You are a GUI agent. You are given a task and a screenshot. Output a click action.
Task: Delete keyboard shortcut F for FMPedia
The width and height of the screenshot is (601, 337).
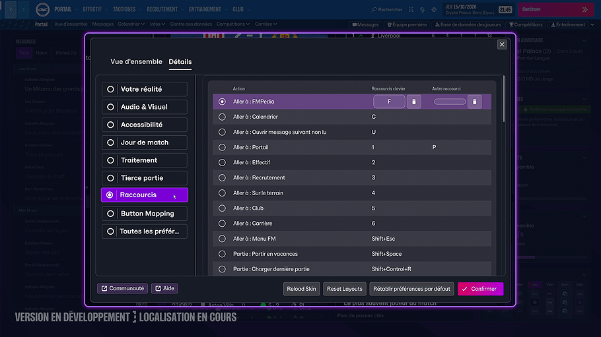coord(413,102)
